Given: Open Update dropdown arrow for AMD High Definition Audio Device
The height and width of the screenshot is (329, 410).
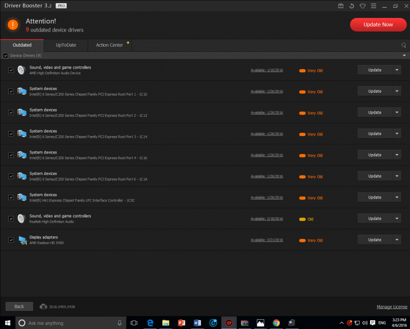Looking at the screenshot, I should (397, 70).
